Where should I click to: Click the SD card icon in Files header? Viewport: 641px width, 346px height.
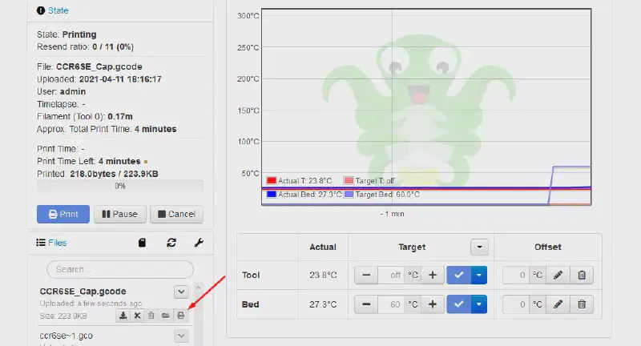pos(143,243)
